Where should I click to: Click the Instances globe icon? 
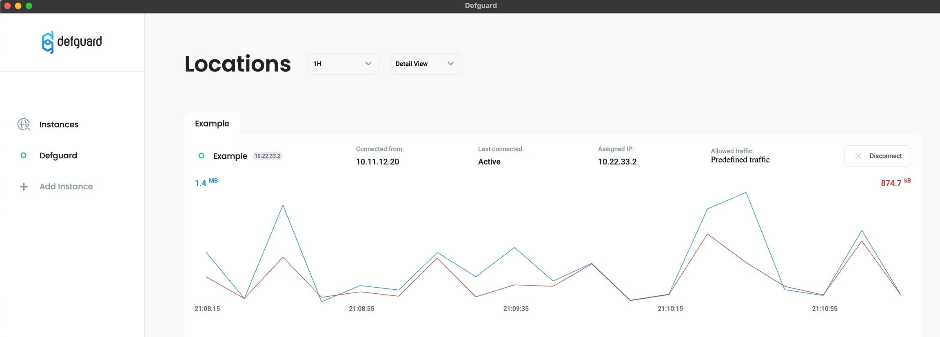(x=24, y=124)
